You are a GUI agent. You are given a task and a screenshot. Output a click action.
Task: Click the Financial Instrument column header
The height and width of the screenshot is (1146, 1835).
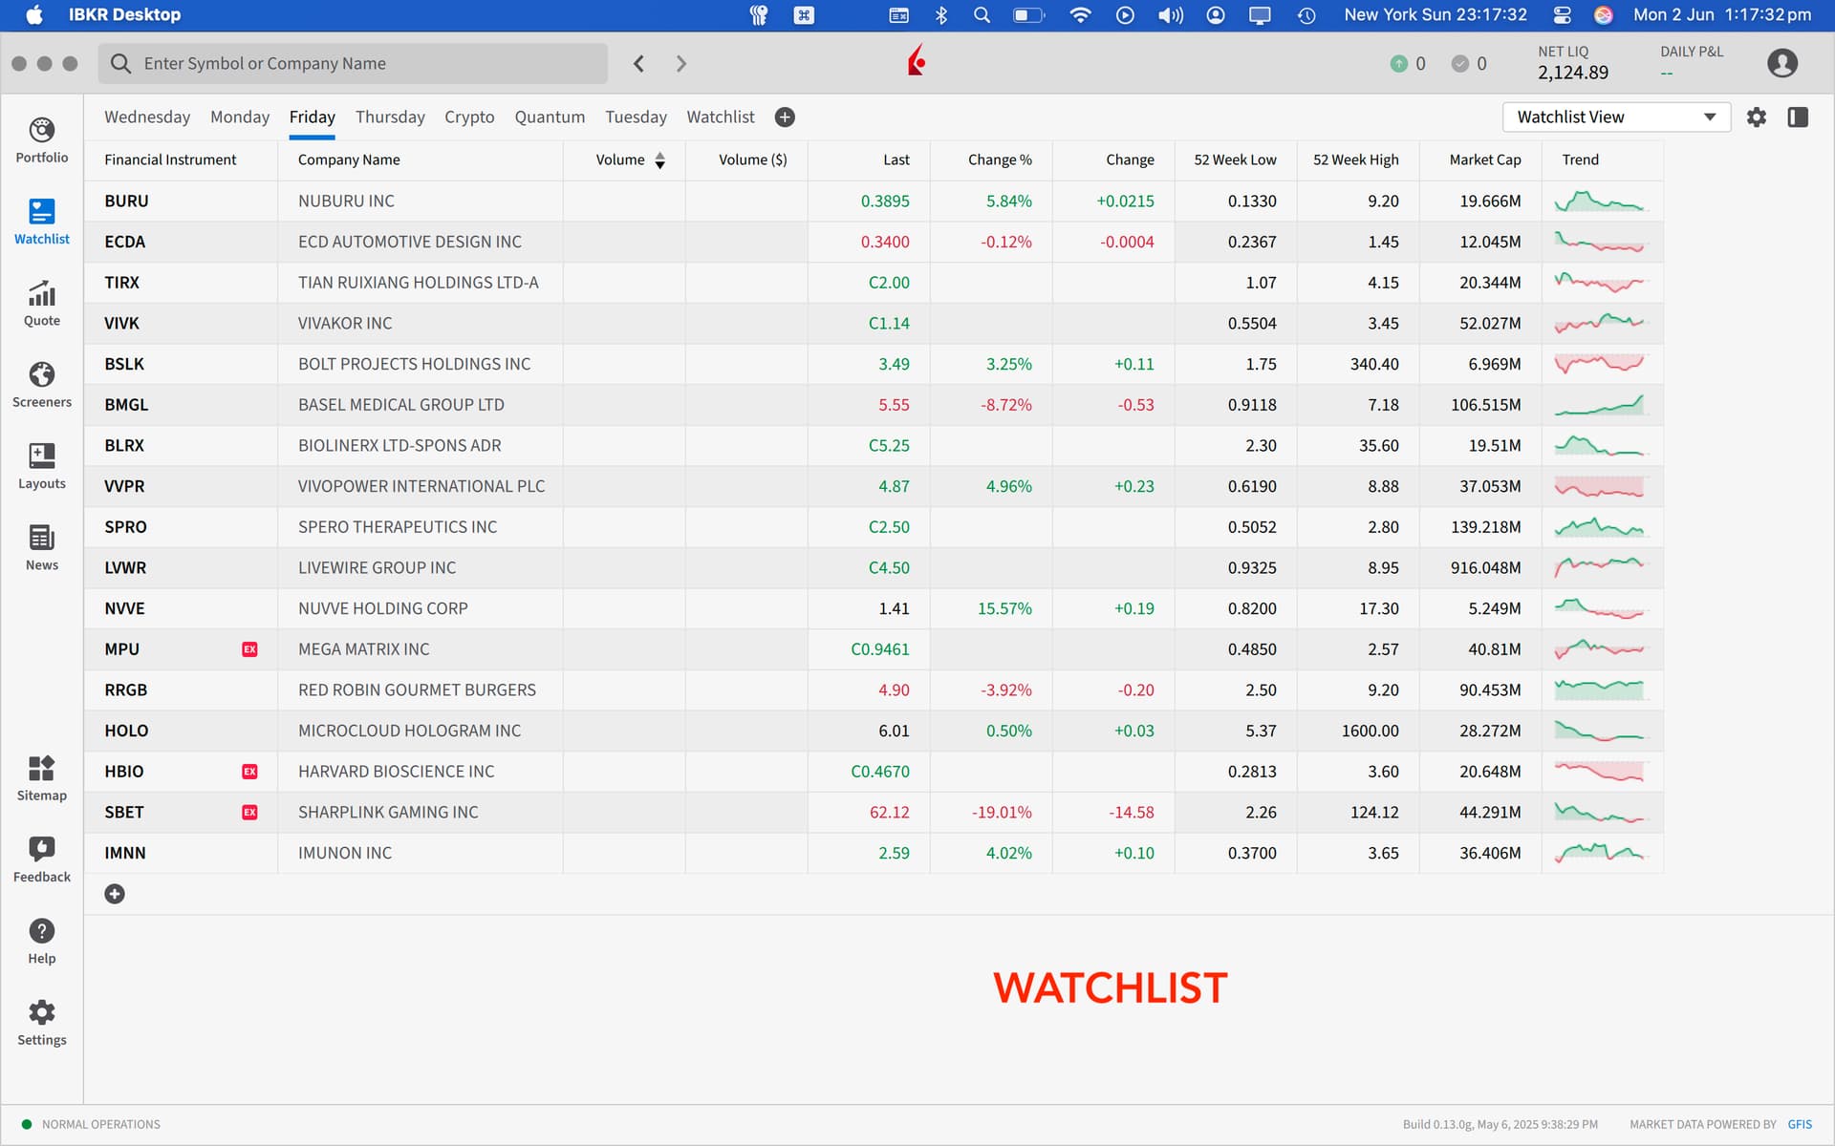point(170,160)
